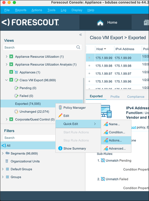Open the Help menu
This screenshot has width=149, height=201.
pyautogui.click(x=91, y=10)
